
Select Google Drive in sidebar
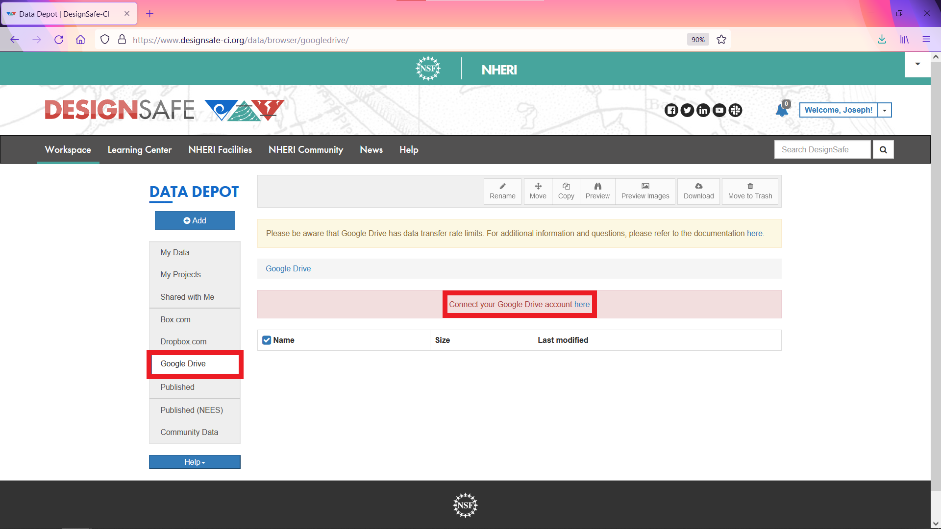pos(195,363)
